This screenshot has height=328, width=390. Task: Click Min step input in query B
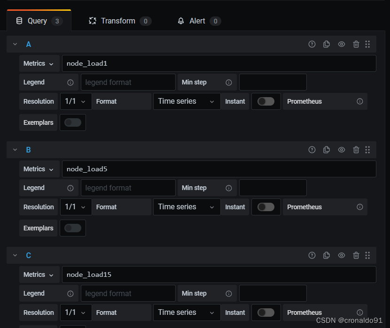pyautogui.click(x=273, y=188)
